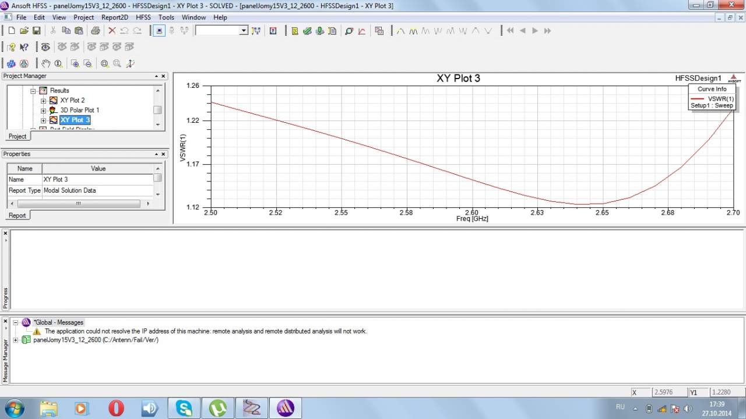Click the VSWR(1) red curve legend entry
Screen dimensions: 746x419
pyautogui.click(x=712, y=99)
